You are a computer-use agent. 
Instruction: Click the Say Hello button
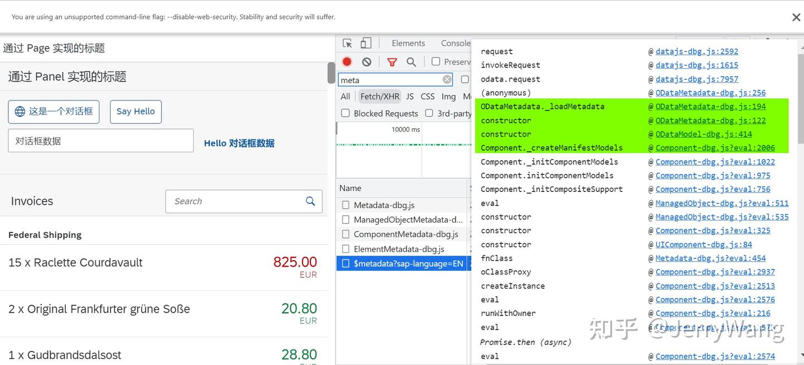136,112
